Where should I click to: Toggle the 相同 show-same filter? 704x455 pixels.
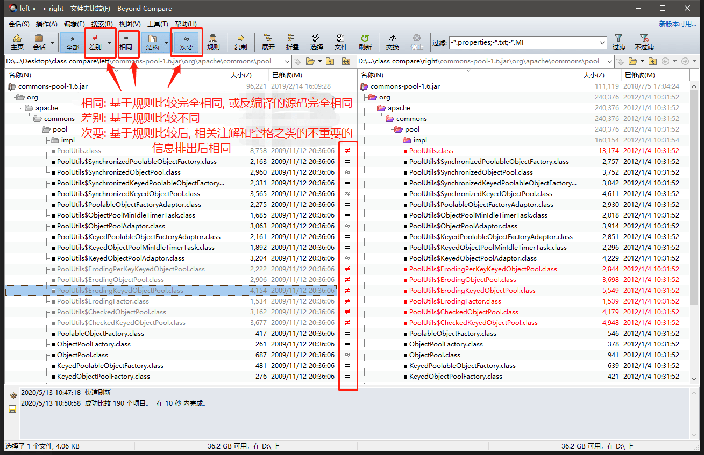point(126,42)
